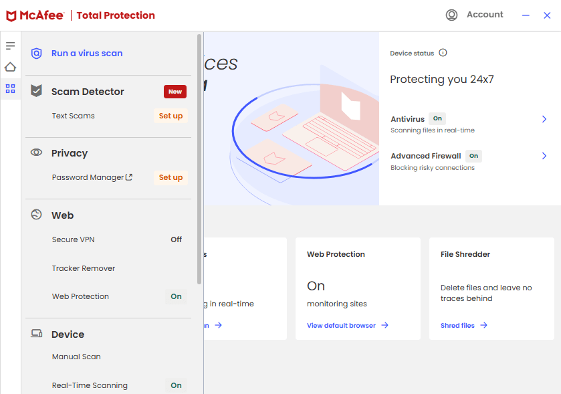Click the shield icon beside Run a virus scan
This screenshot has width=561, height=394.
(x=37, y=54)
